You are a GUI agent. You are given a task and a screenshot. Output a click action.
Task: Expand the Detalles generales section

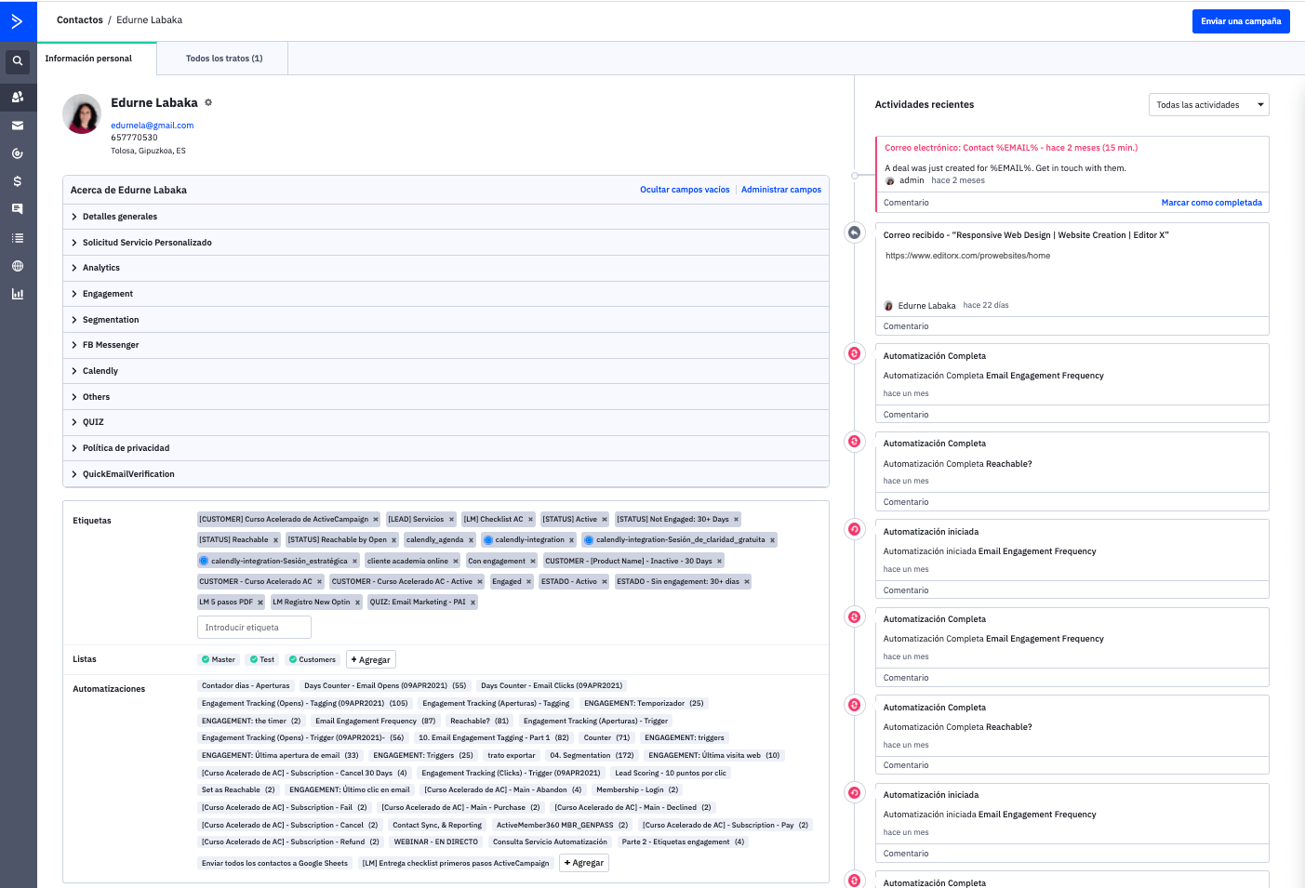tap(120, 217)
